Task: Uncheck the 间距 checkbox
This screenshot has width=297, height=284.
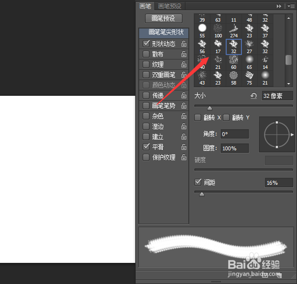Action: coord(198,182)
